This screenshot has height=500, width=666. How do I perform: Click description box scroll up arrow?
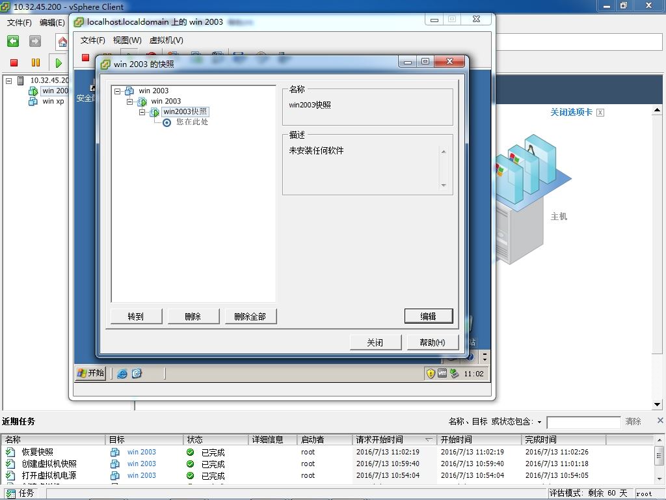coord(444,152)
